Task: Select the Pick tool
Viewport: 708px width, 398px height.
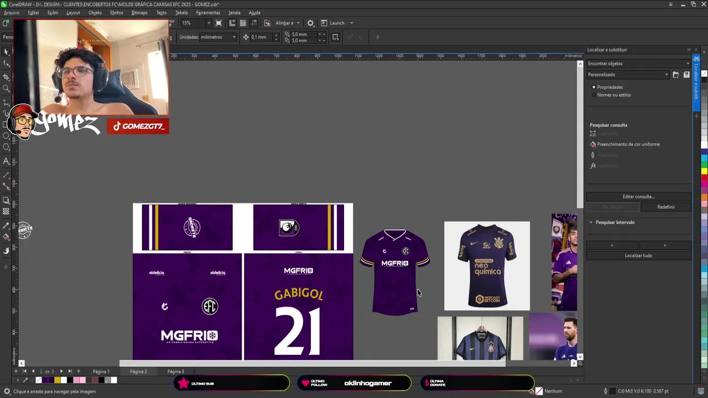Action: point(6,51)
